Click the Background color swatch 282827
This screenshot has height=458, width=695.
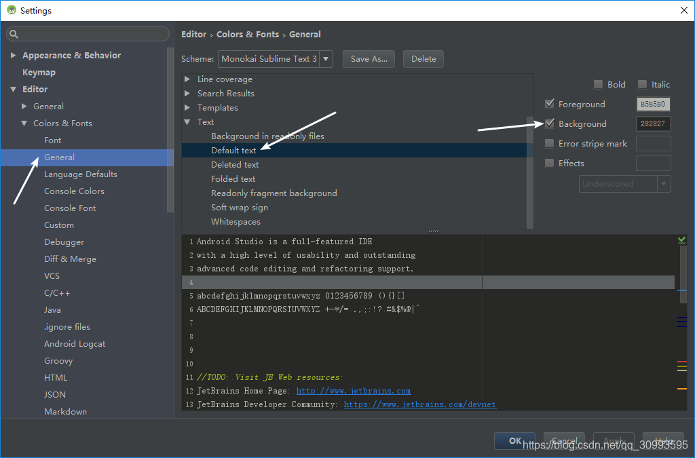[x=653, y=123]
